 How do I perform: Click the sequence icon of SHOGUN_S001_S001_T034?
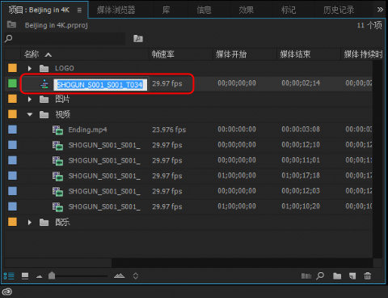pyautogui.click(x=44, y=84)
